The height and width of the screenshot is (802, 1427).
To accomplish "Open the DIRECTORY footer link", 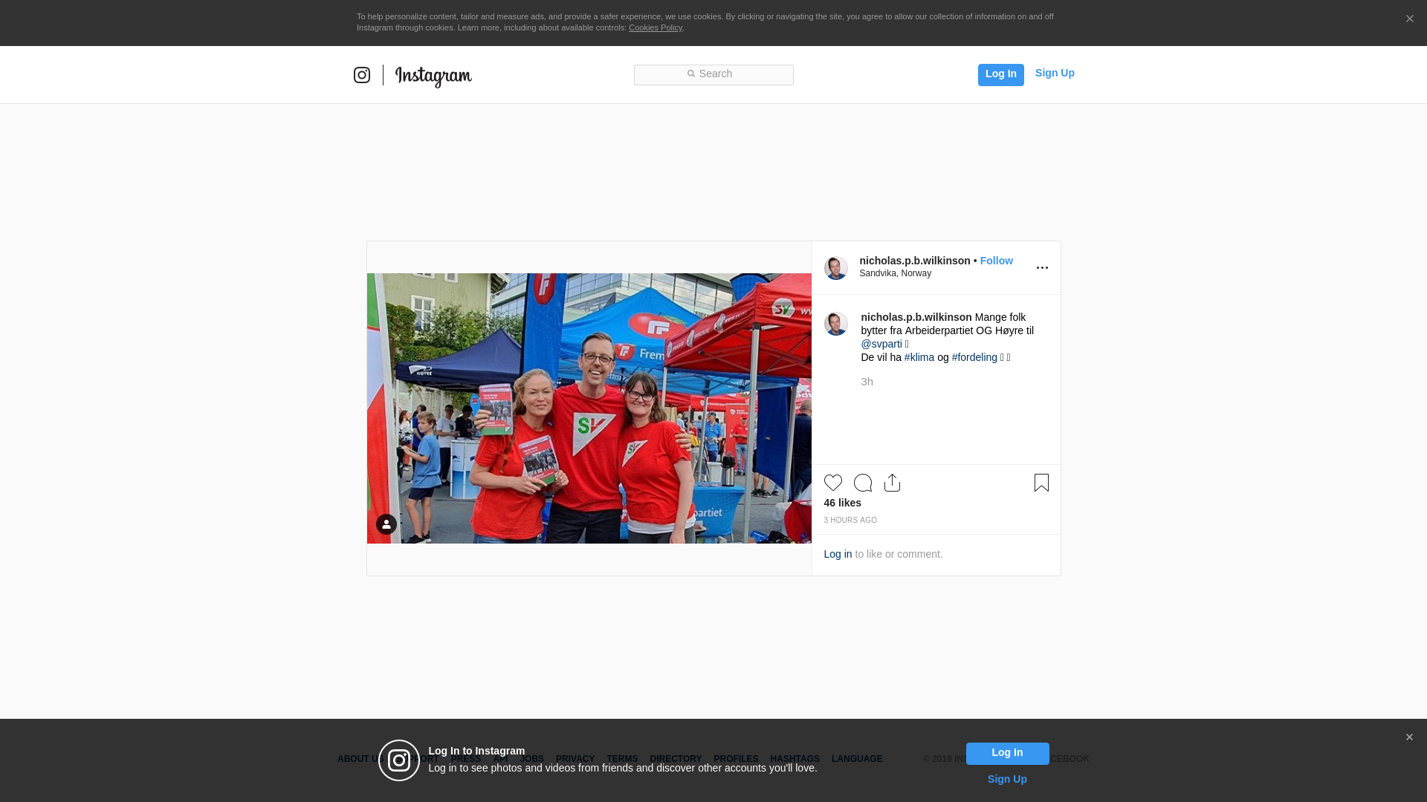I will click(x=676, y=759).
